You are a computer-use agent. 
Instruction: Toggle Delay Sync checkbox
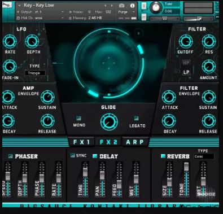pyautogui.click(x=73, y=155)
